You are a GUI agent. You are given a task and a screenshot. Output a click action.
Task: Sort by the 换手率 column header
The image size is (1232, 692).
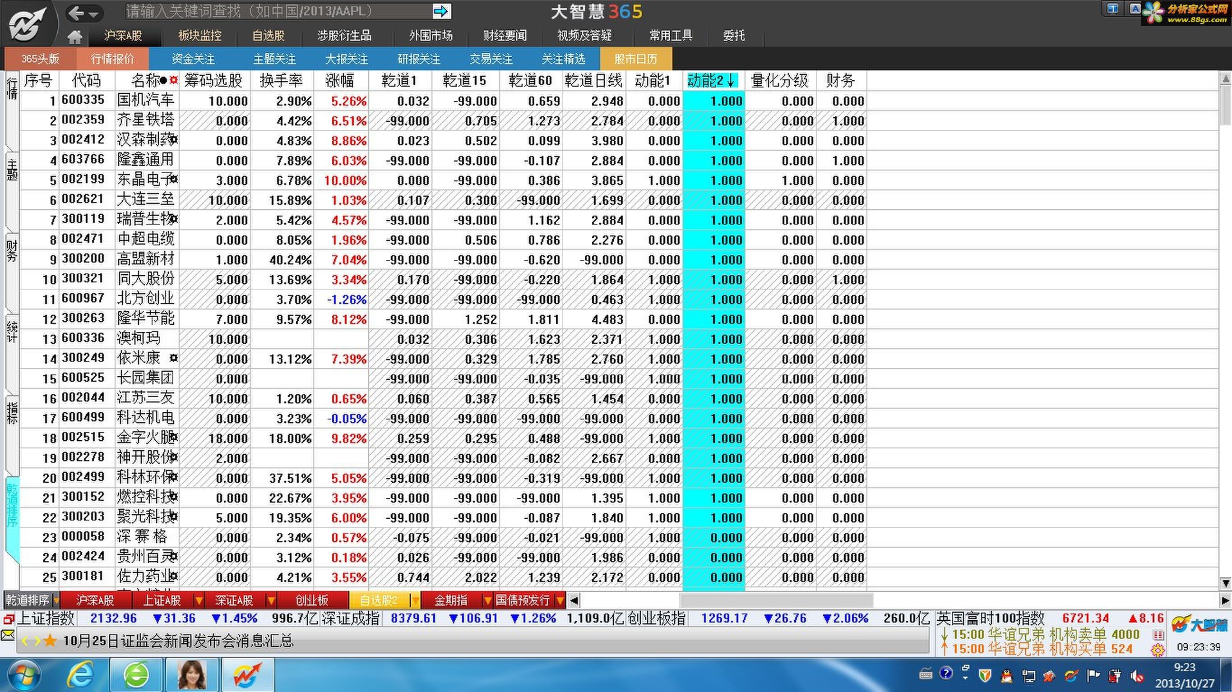tap(282, 80)
